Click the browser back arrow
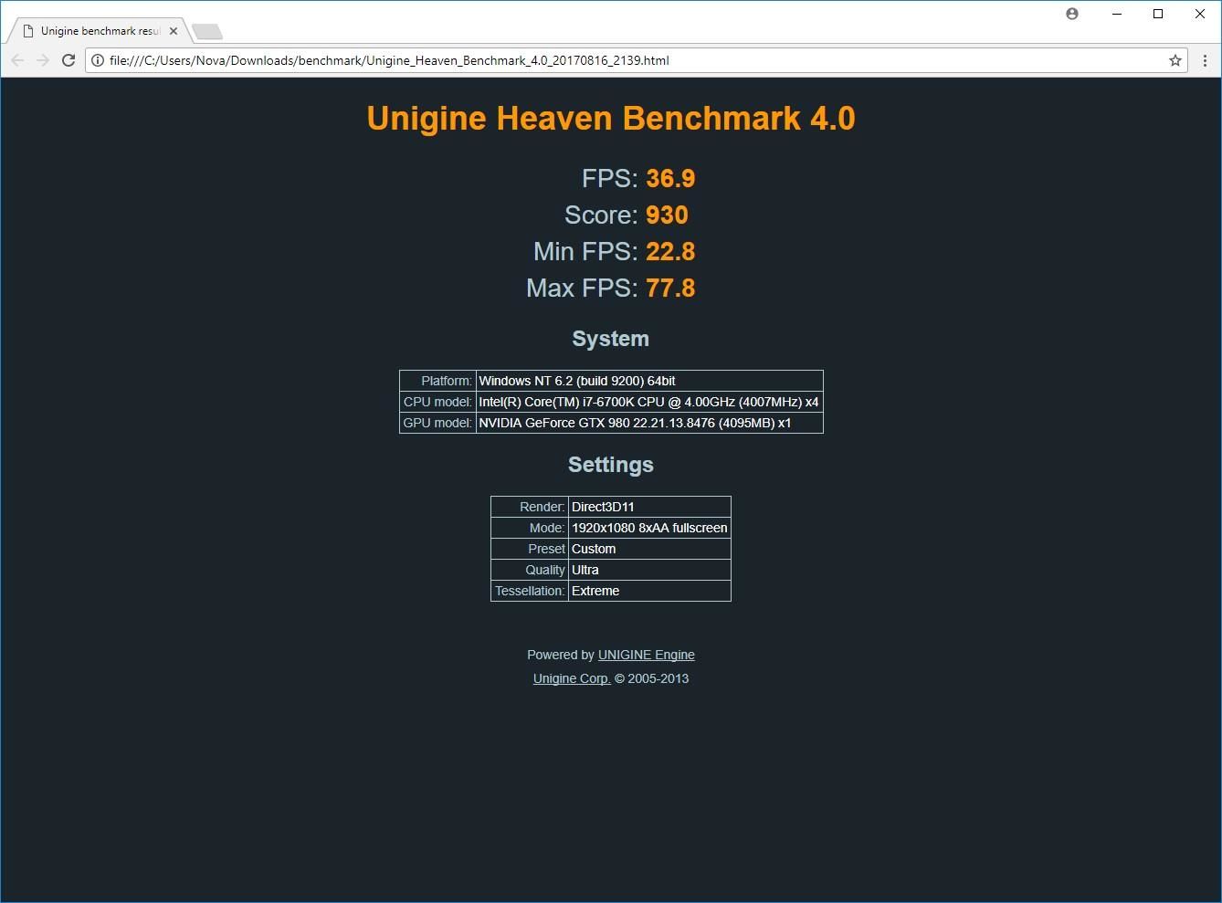Viewport: 1222px width, 903px height. click(17, 60)
